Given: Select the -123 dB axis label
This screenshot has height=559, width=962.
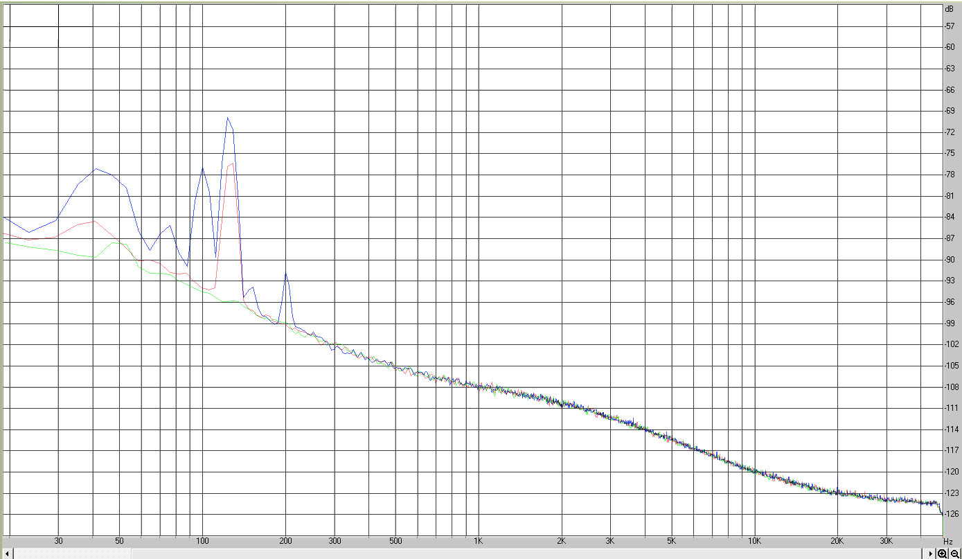Looking at the screenshot, I should click(952, 493).
